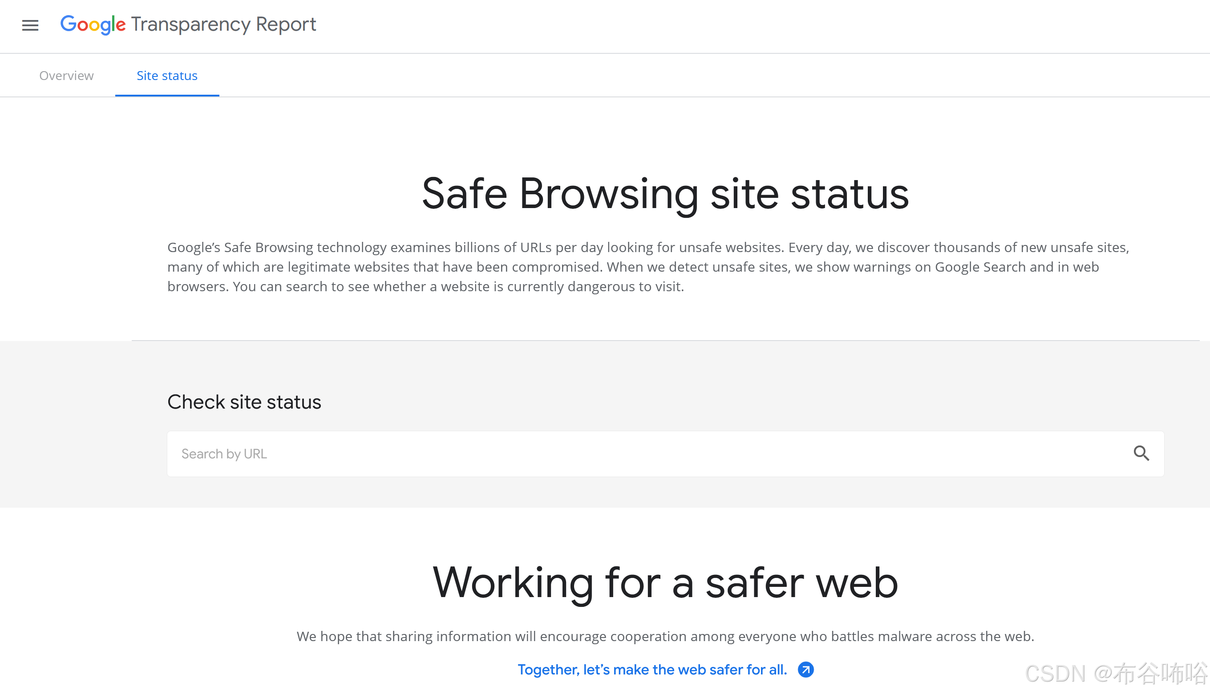The height and width of the screenshot is (694, 1210).
Task: Click the Google logo
Action: point(93,24)
